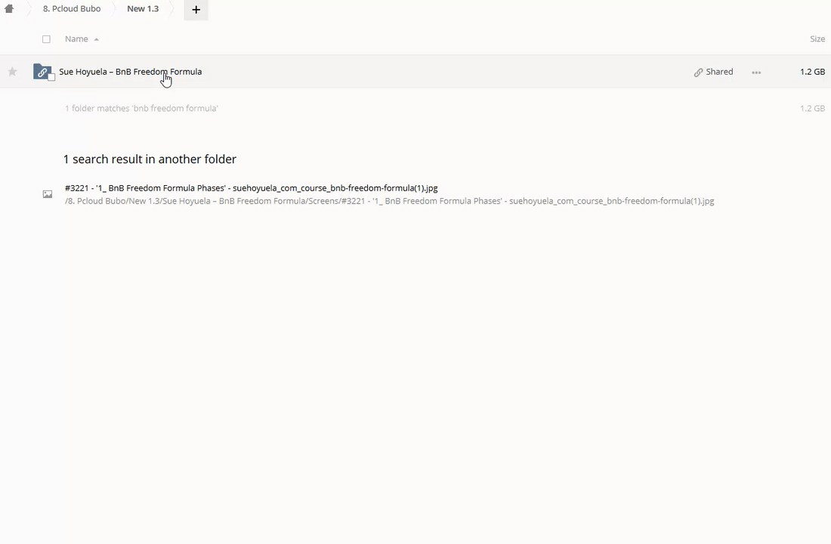The image size is (831, 544).
Task: Sort the list by Size column
Action: (817, 39)
